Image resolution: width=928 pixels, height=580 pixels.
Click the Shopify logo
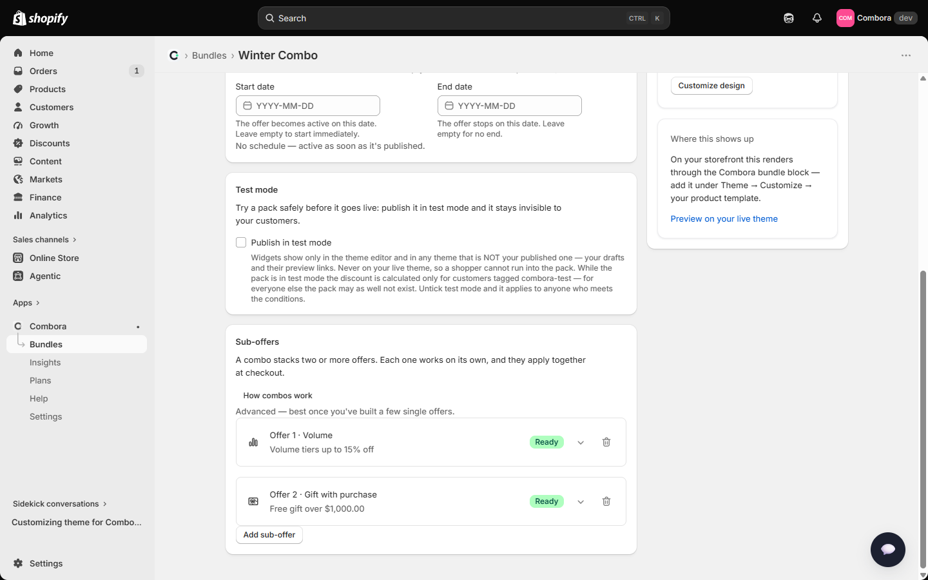coord(40,18)
